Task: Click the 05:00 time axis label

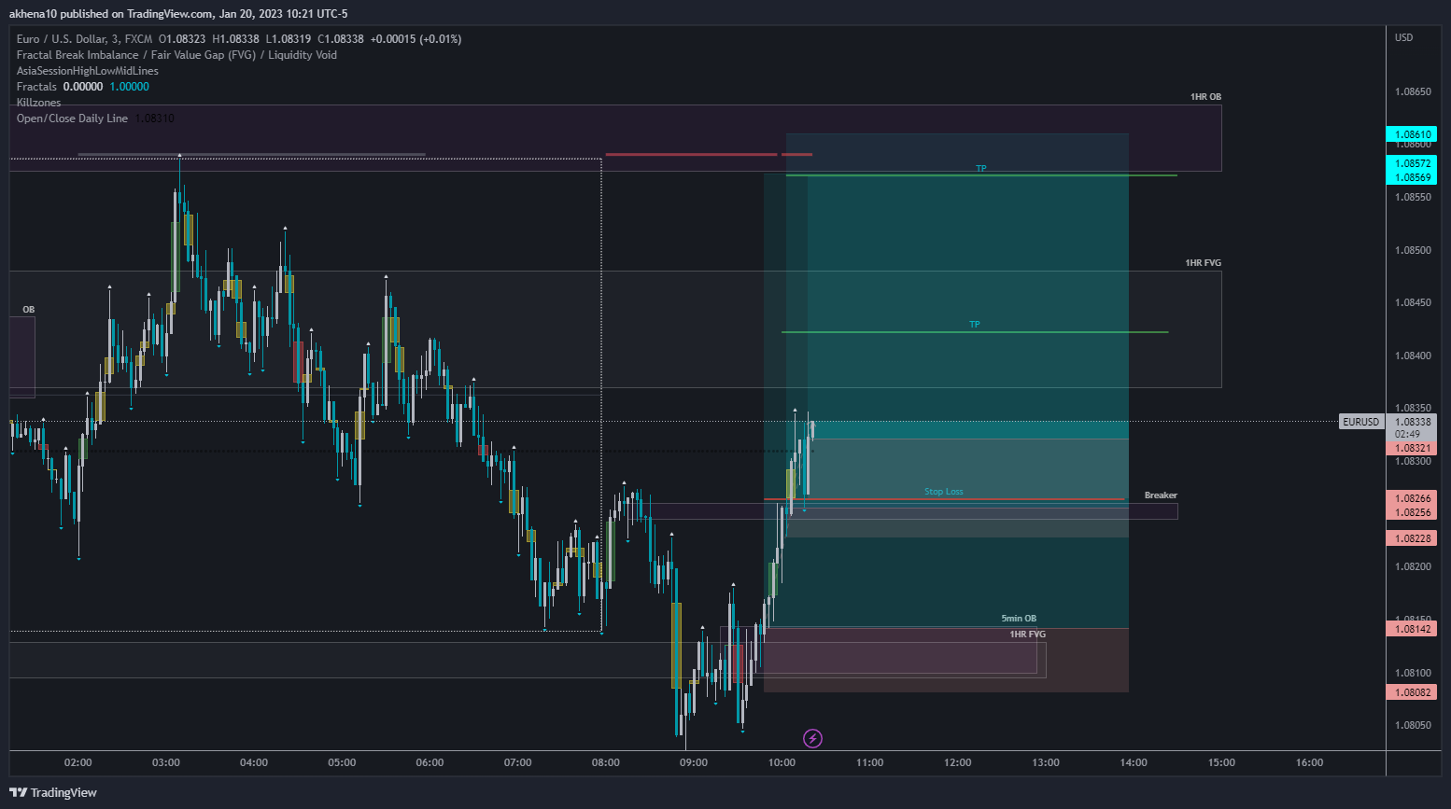Action: (x=342, y=762)
